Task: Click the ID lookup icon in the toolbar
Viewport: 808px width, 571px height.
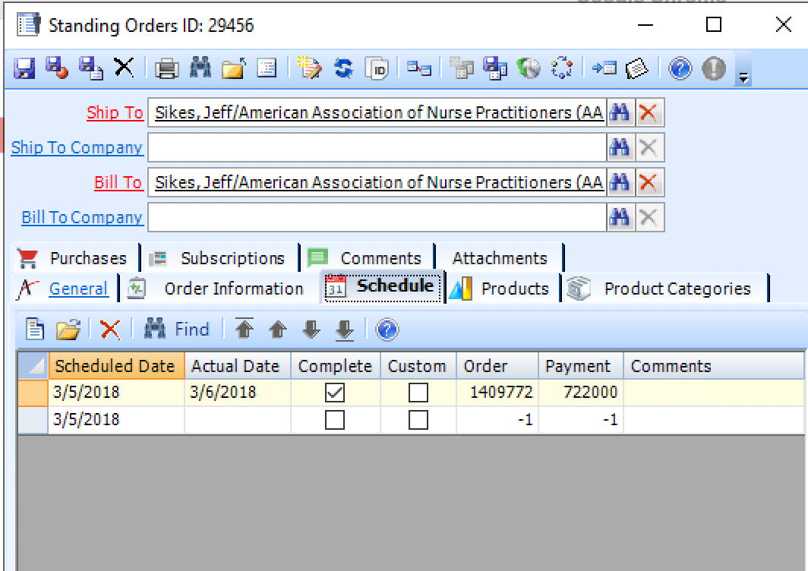Action: coord(377,68)
